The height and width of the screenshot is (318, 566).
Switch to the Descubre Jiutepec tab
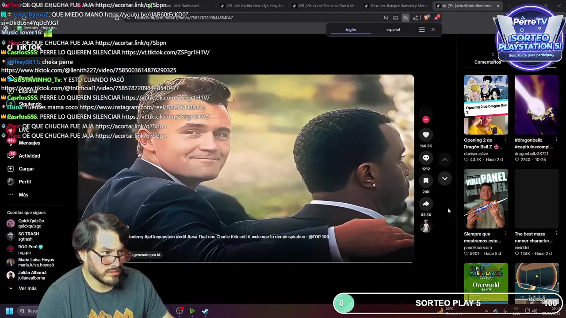pos(396,6)
